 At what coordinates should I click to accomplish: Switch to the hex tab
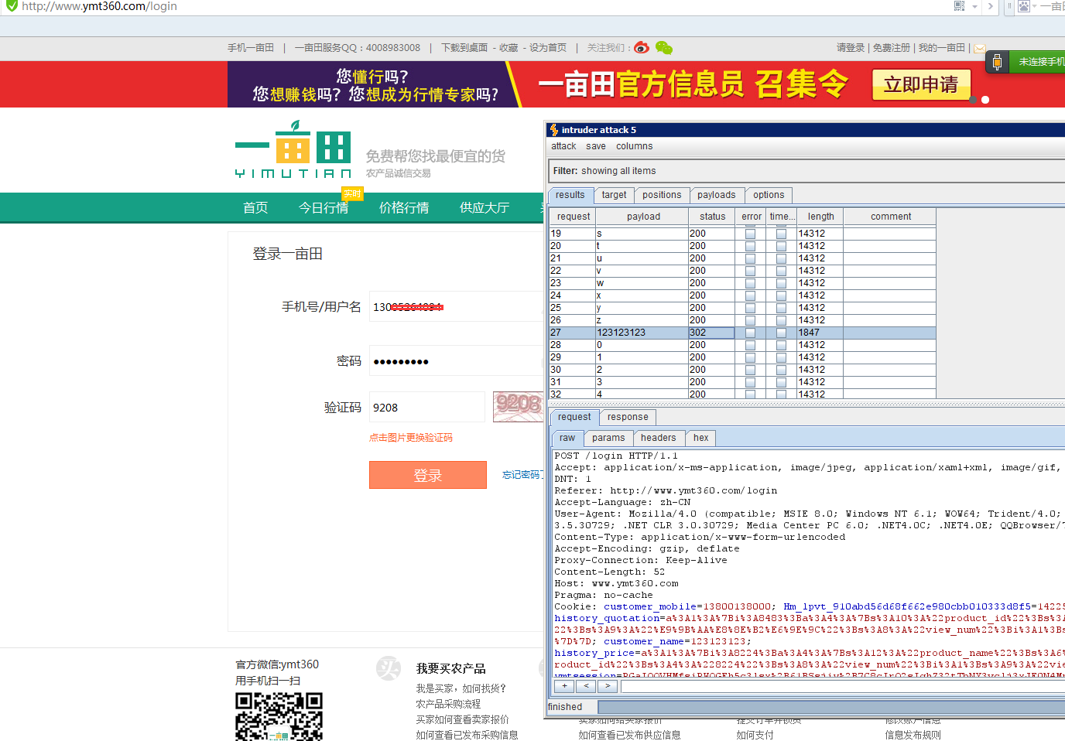[x=701, y=438]
